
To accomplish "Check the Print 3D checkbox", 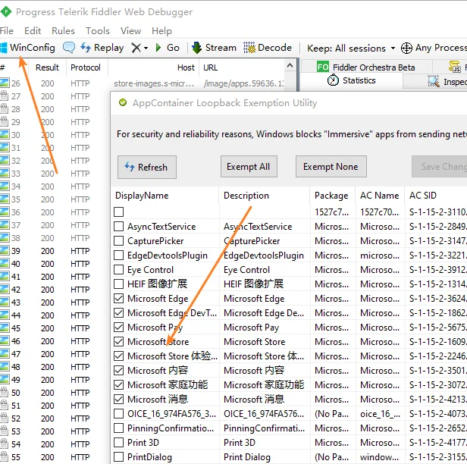I will [x=118, y=443].
